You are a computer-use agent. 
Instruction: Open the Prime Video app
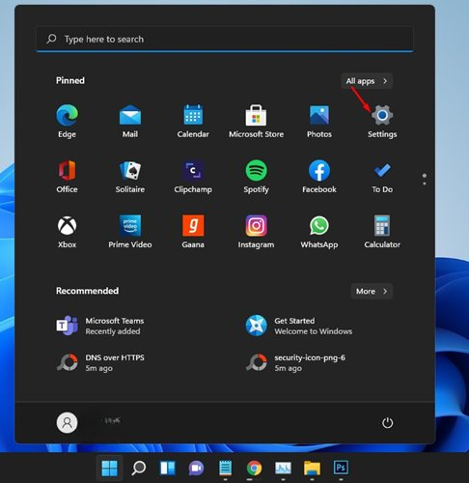point(130,232)
